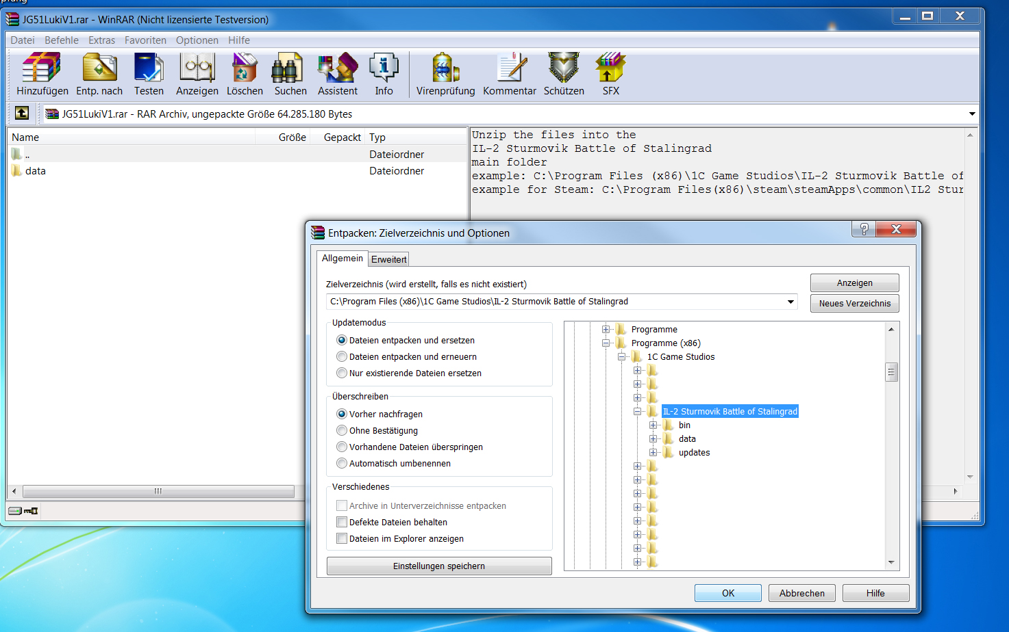This screenshot has height=632, width=1009.
Task: Click the Löschen recycle icon
Action: click(245, 68)
